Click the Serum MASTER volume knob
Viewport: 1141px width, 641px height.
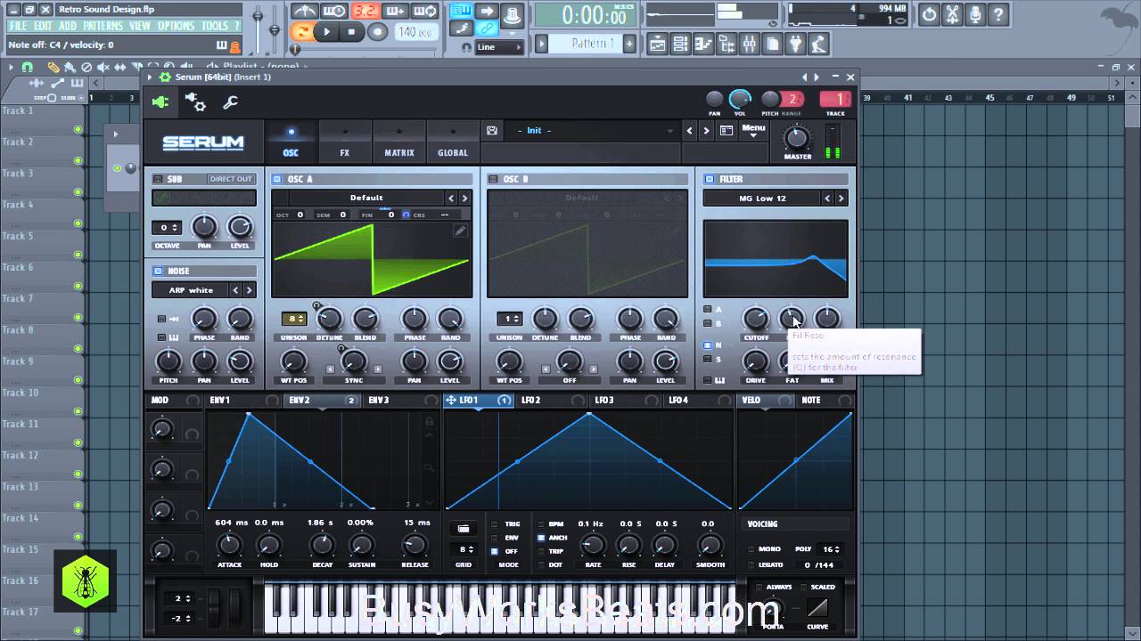pos(797,138)
